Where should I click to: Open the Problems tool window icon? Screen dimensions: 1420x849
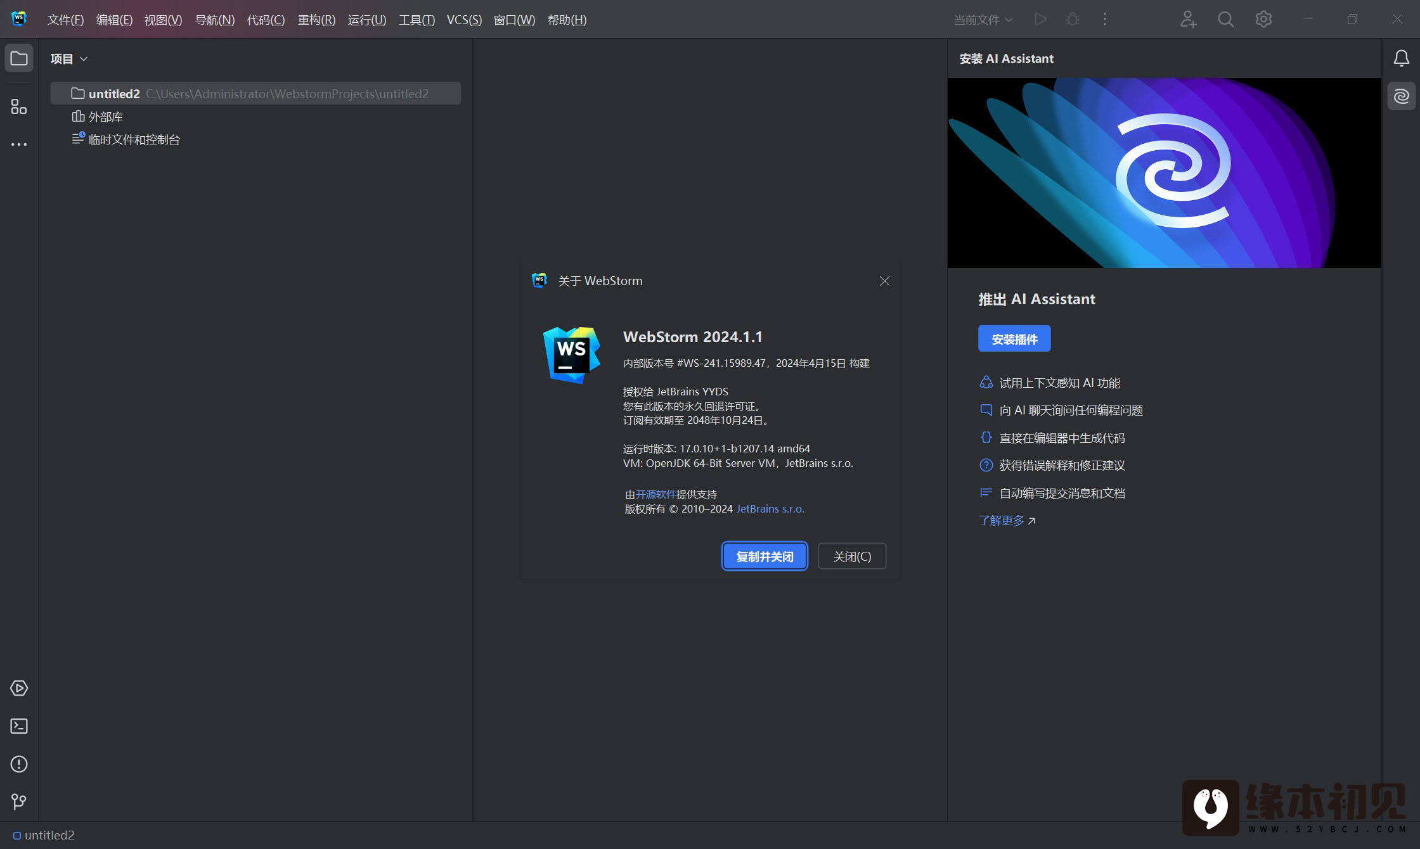coord(19,764)
